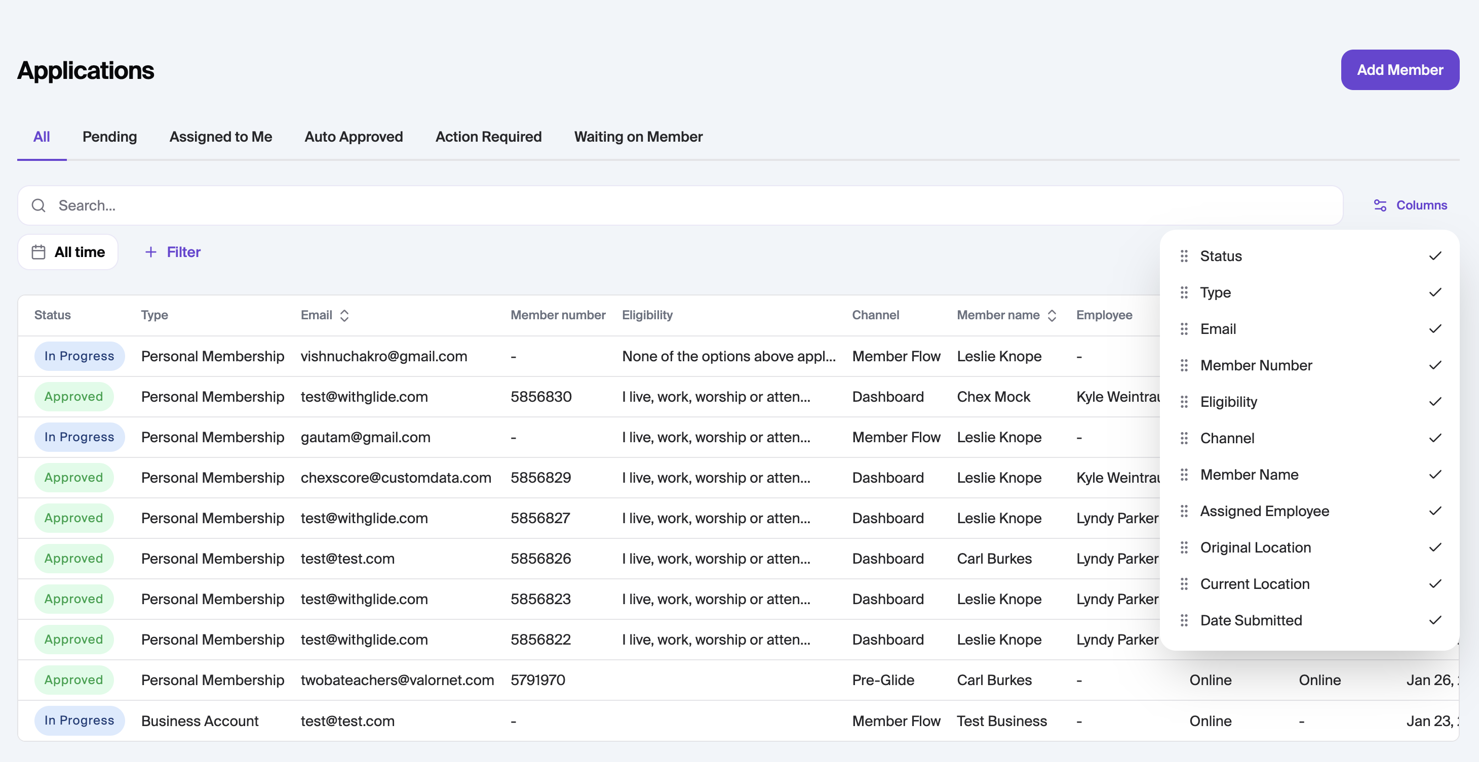Screen dimensions: 1479x762
Task: Uncheck the Type column checkmark
Action: (1435, 292)
